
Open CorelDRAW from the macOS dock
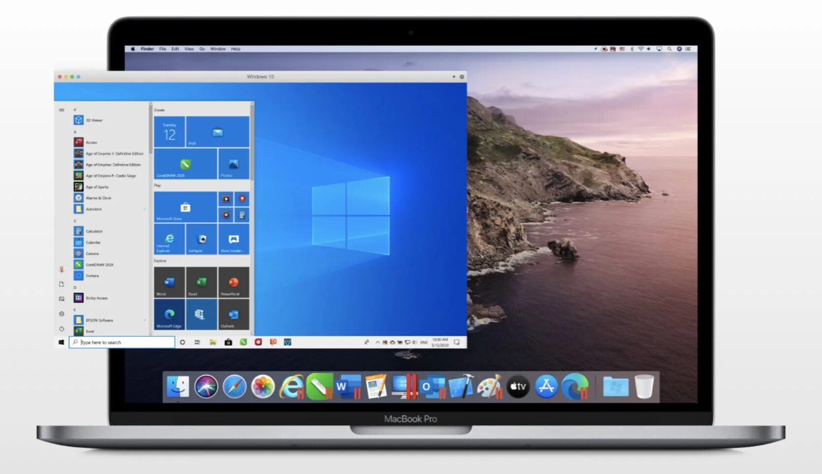tap(320, 386)
